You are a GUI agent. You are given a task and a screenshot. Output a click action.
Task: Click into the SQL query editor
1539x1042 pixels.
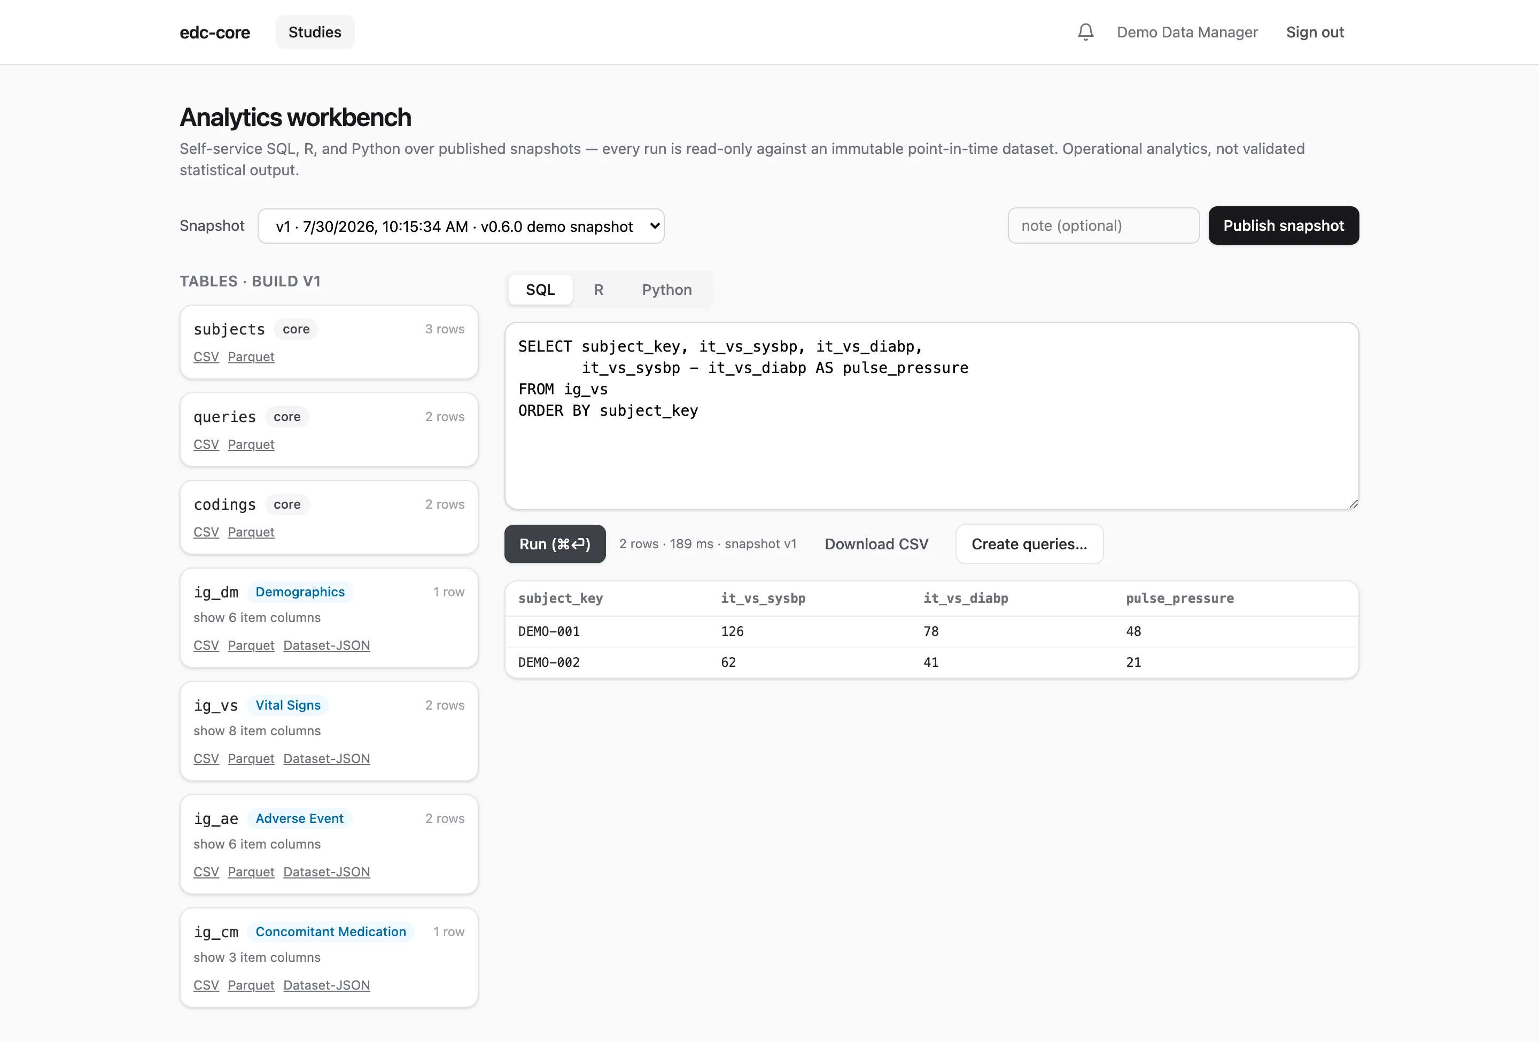(x=932, y=416)
